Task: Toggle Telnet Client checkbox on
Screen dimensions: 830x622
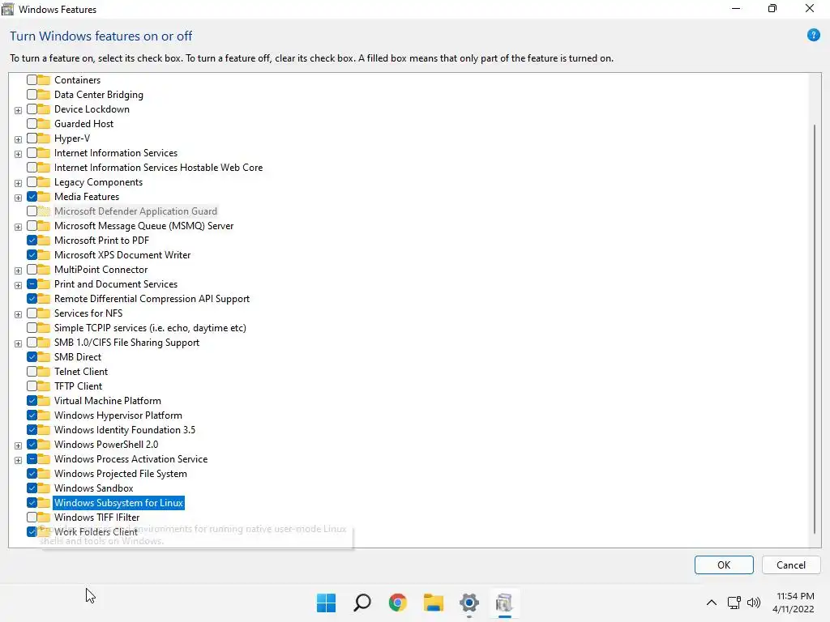Action: tap(32, 371)
